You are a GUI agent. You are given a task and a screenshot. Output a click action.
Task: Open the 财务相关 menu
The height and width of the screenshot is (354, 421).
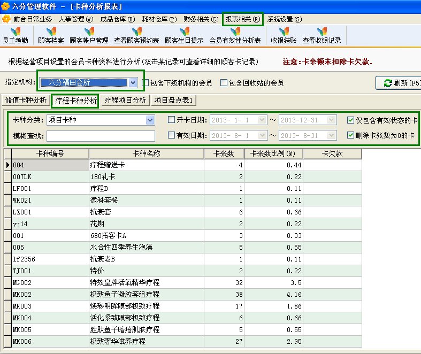coord(201,19)
